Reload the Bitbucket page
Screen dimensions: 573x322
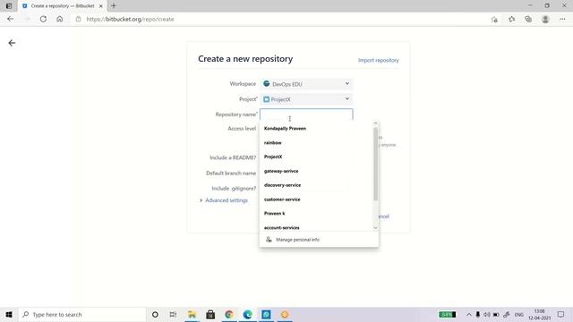pyautogui.click(x=43, y=19)
